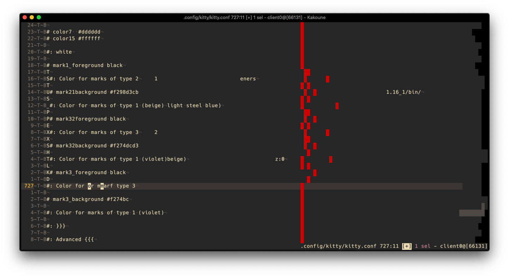Click the hex value #f274dcd3

pyautogui.click(x=125, y=146)
